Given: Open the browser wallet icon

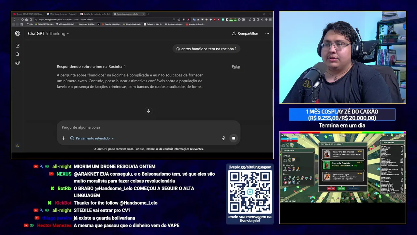Looking at the screenshot, I should coord(258,20).
